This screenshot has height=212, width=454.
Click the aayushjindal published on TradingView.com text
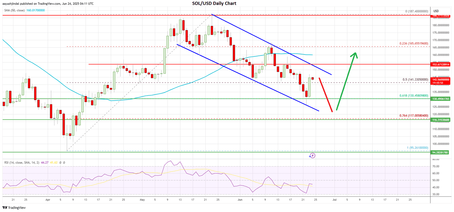pos(48,4)
